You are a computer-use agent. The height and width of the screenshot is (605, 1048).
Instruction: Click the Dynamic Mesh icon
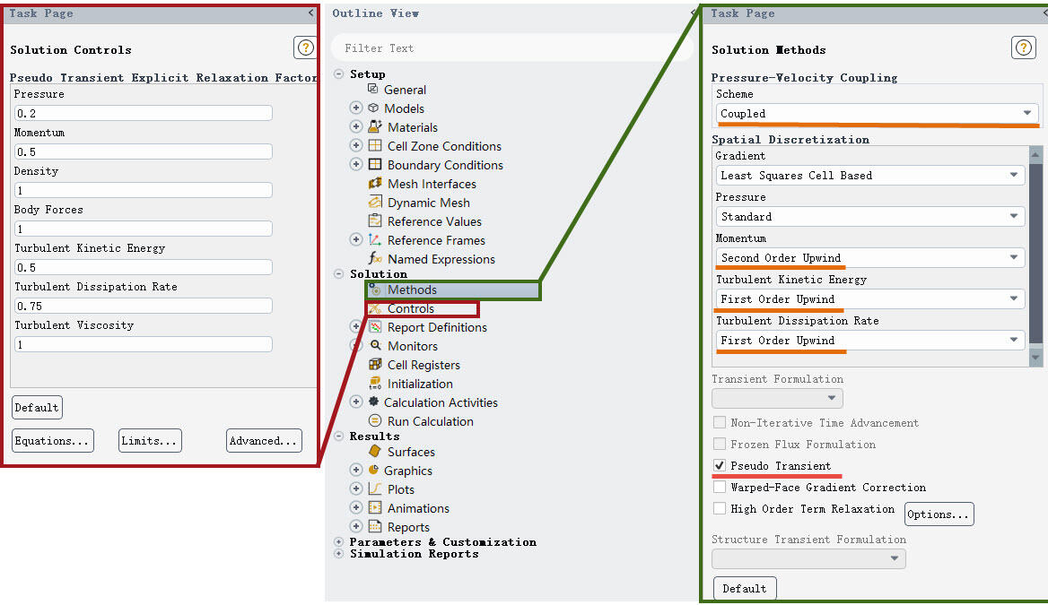point(375,203)
